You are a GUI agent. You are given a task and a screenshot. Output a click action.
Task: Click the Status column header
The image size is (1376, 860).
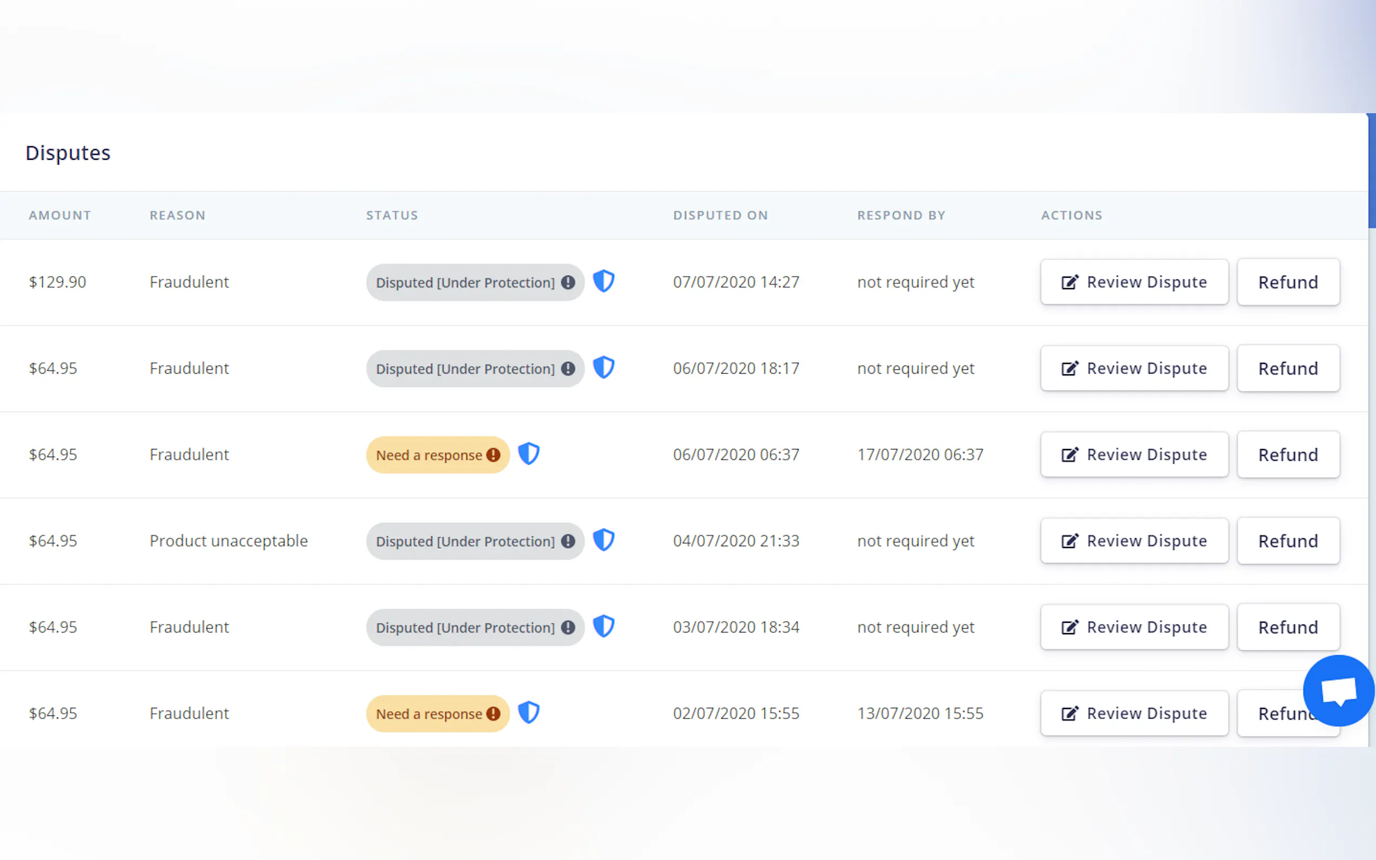(x=392, y=216)
